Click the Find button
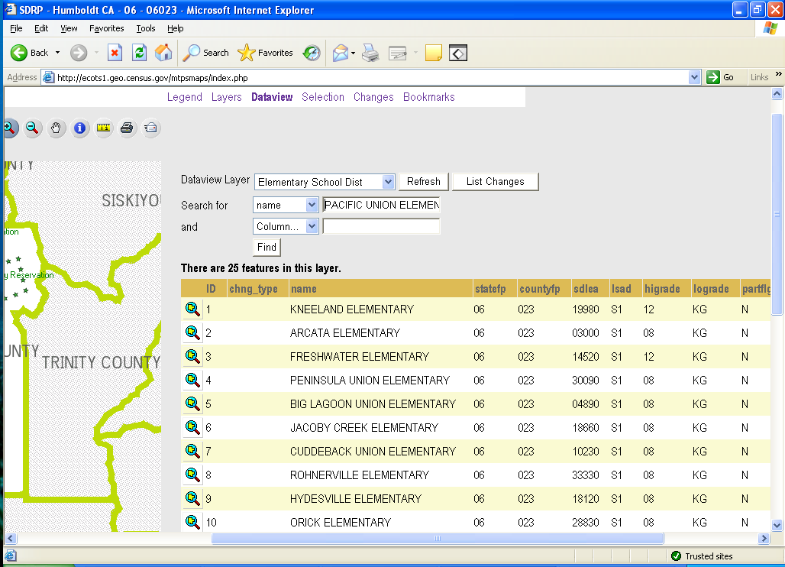The image size is (785, 567). point(267,247)
